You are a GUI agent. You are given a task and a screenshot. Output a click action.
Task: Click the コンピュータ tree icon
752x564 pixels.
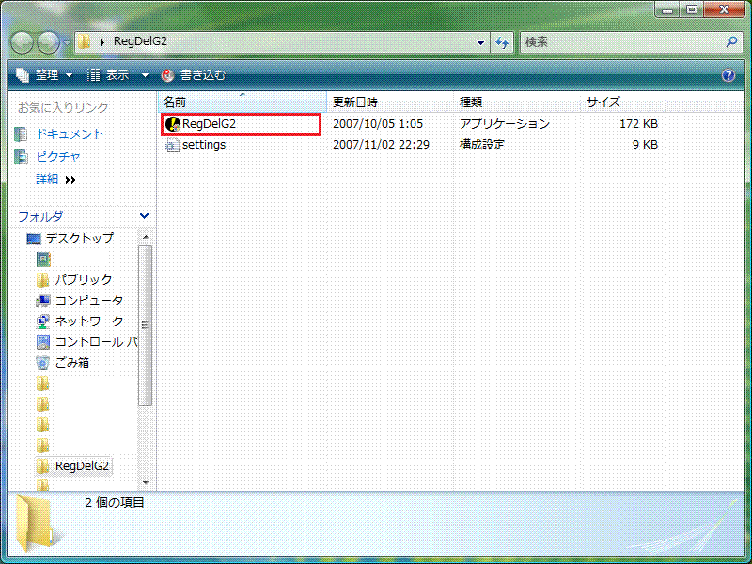tap(43, 301)
